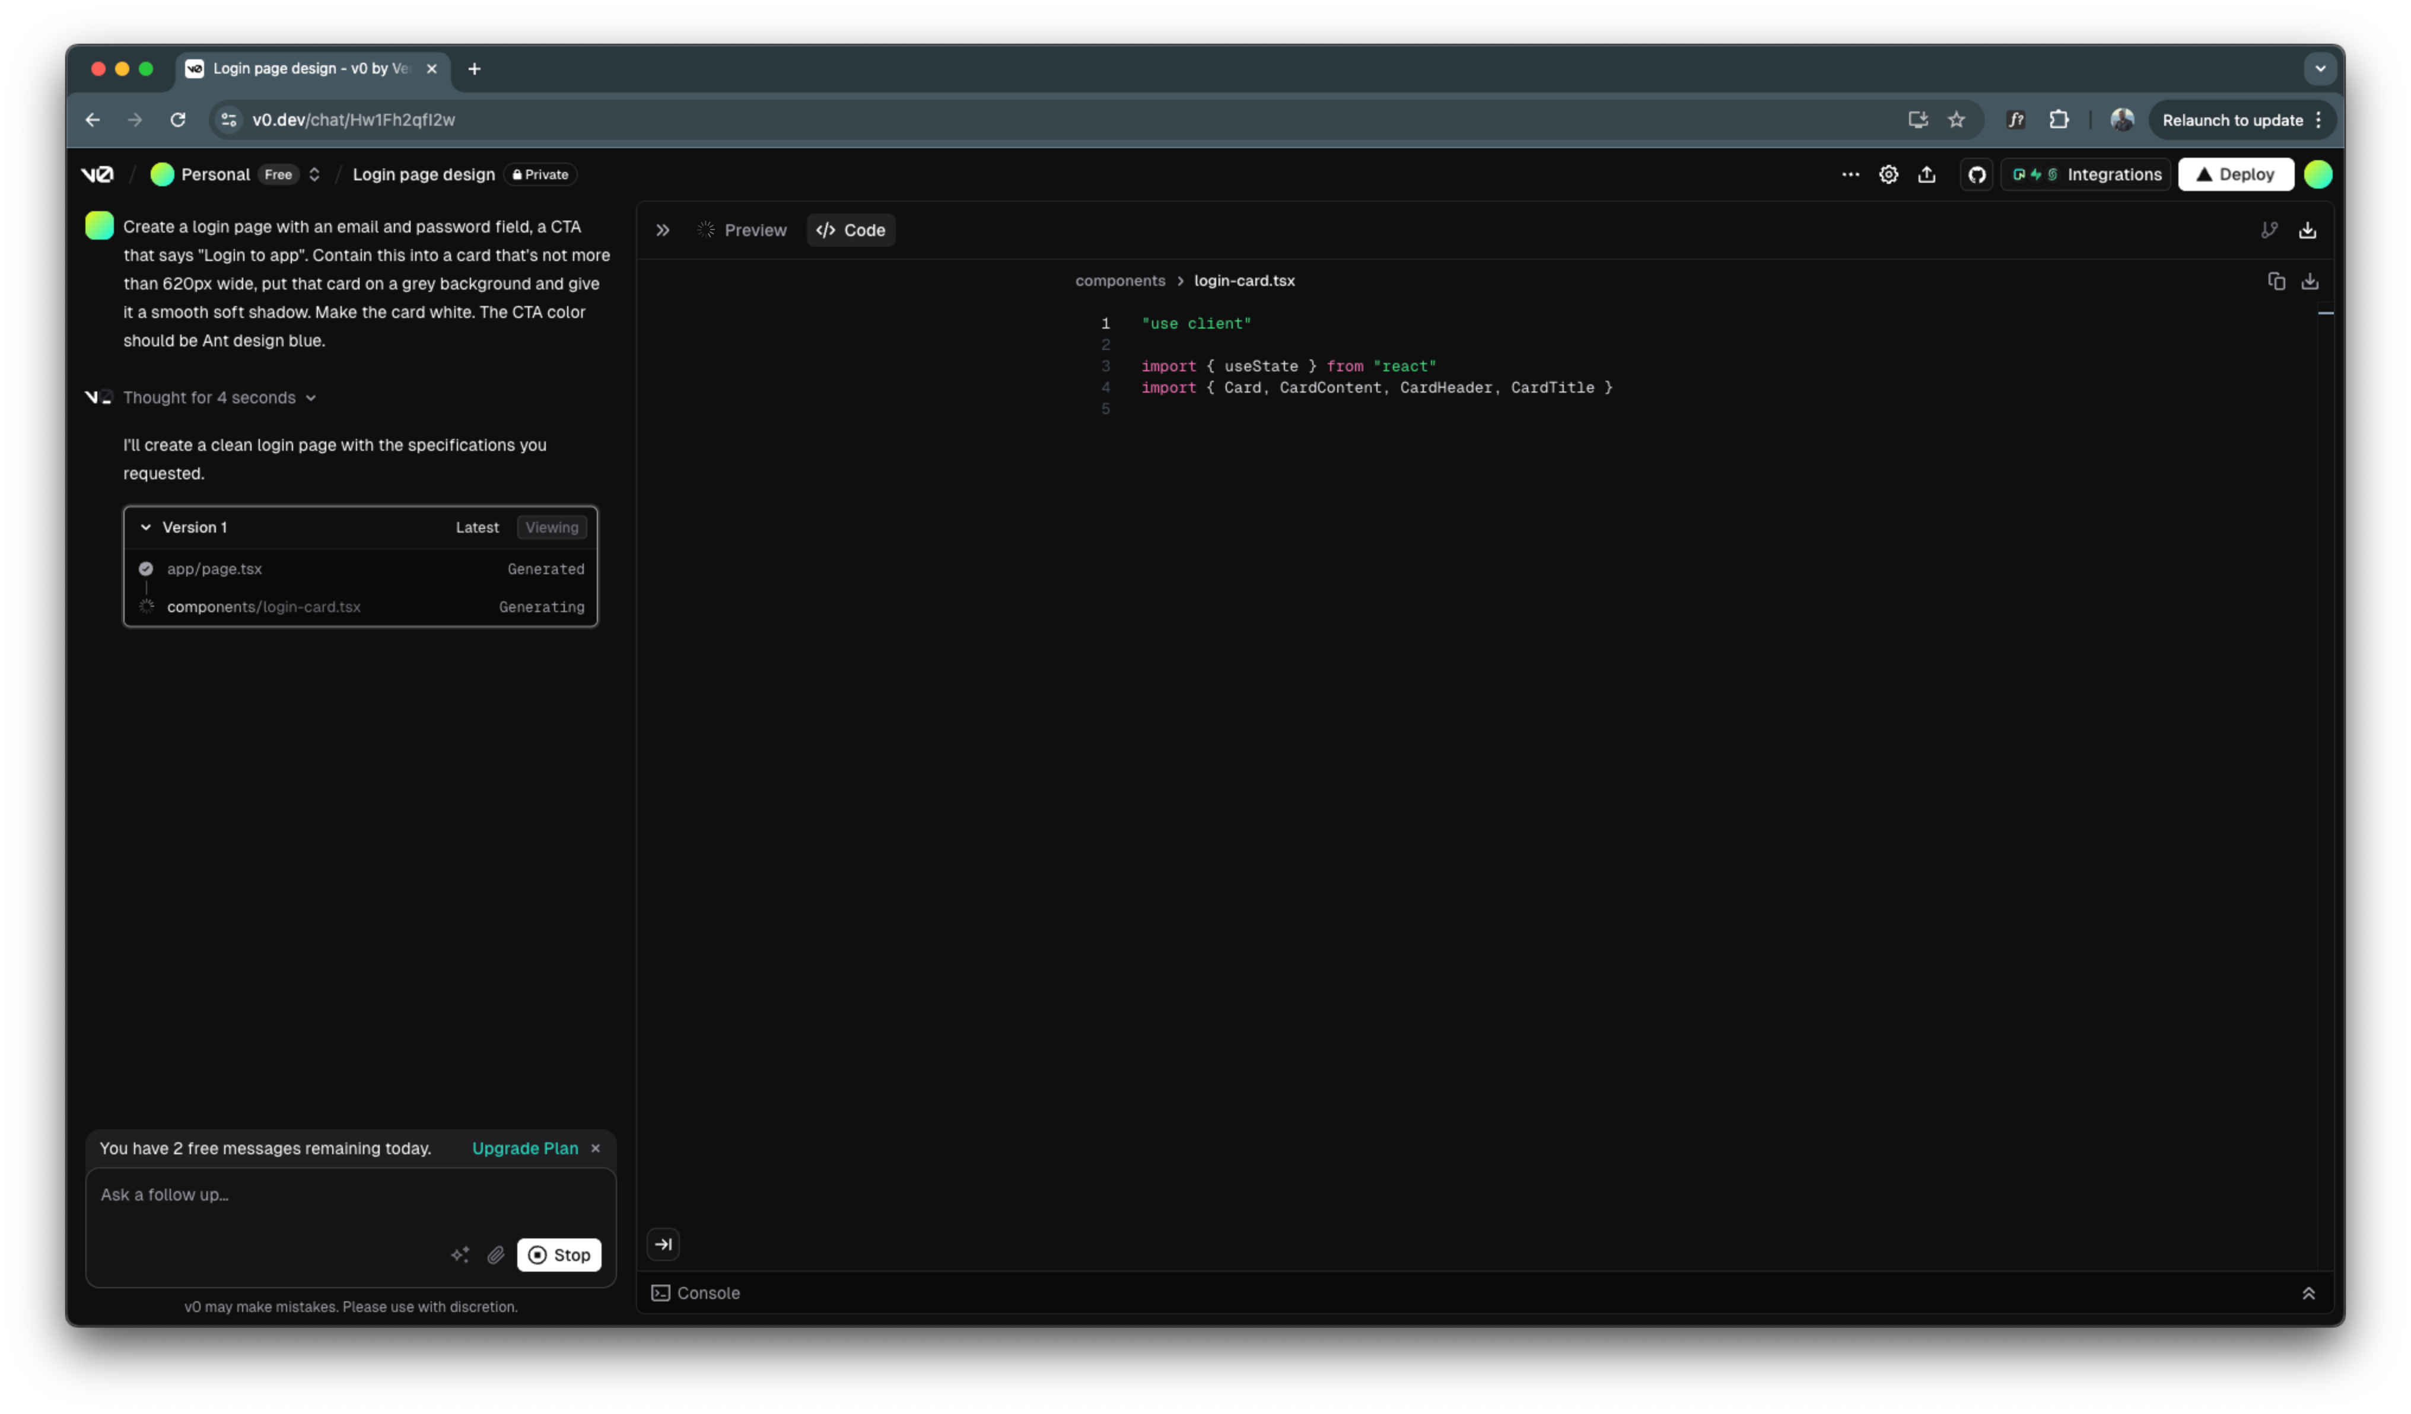Click the Latest label on Version 1
2411x1414 pixels.
click(476, 527)
